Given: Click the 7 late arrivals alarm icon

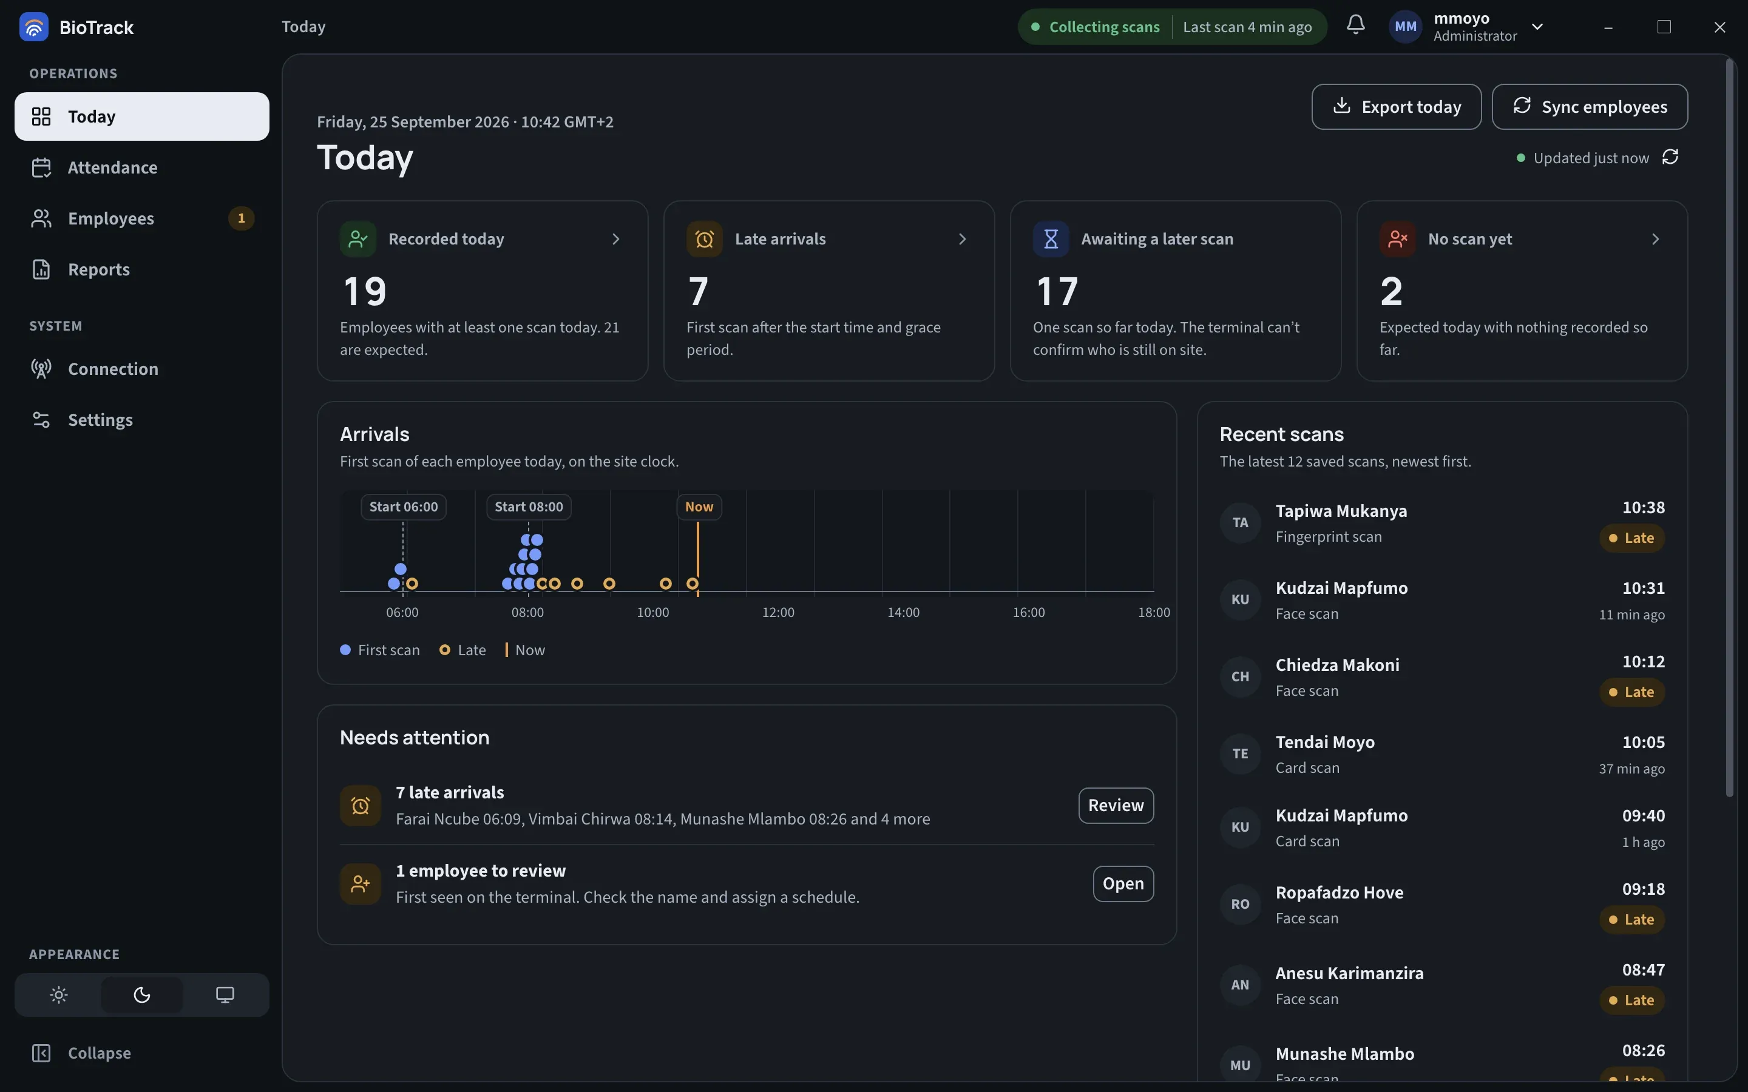Looking at the screenshot, I should click(x=361, y=805).
